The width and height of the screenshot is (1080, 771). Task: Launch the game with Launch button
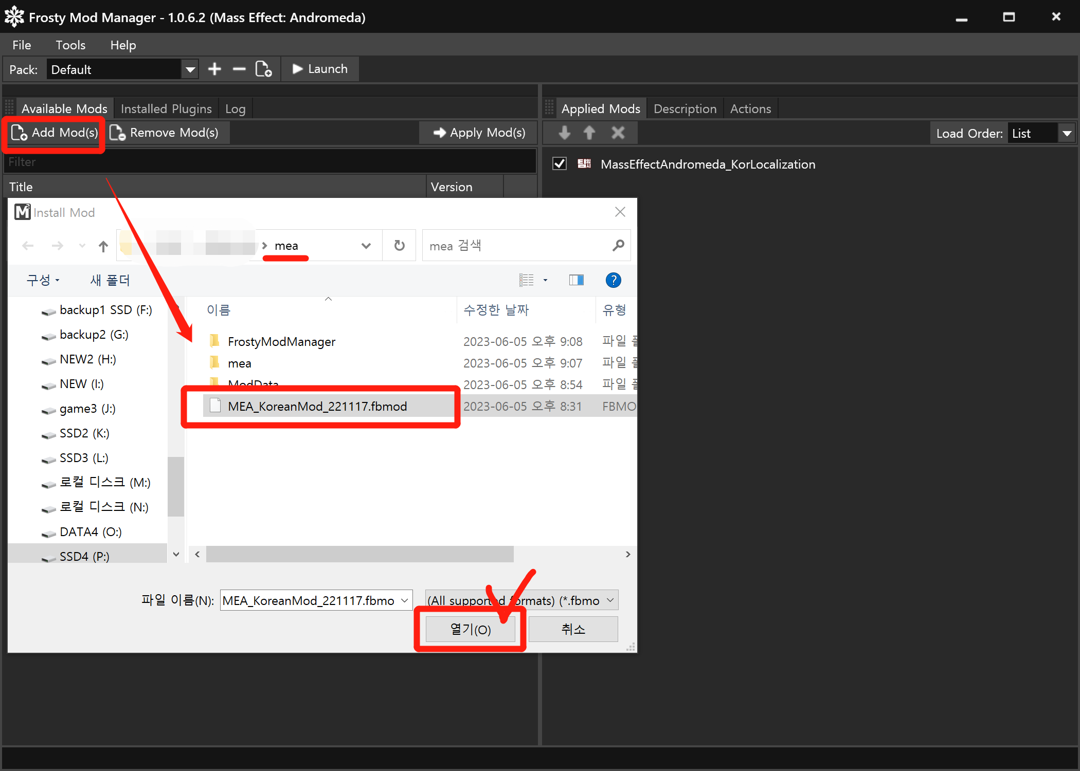click(x=320, y=69)
